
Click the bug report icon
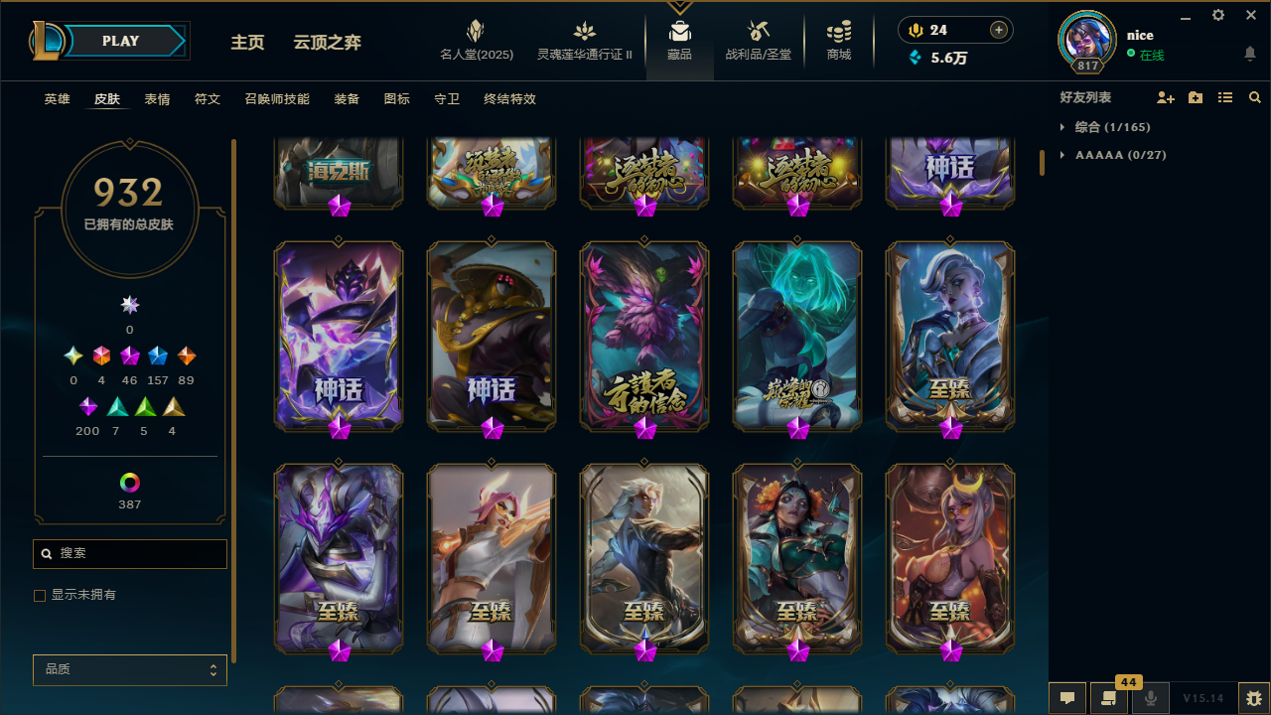point(1254,698)
